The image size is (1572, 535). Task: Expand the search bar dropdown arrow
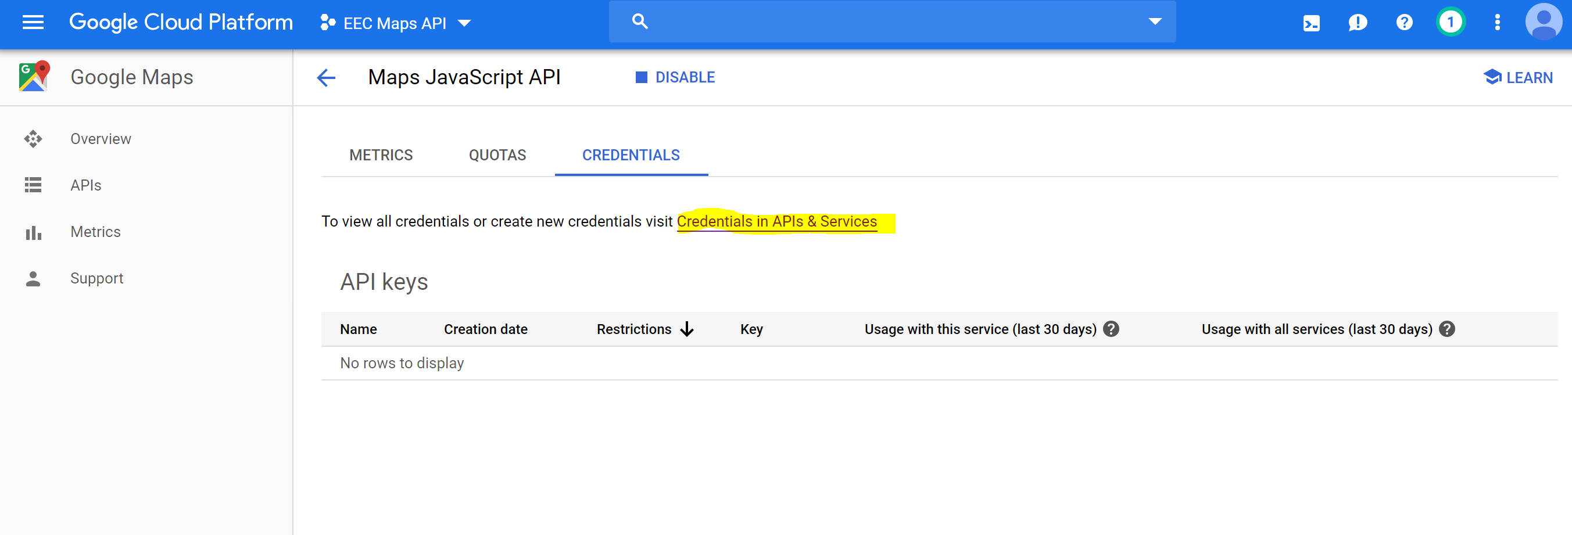click(x=1155, y=22)
